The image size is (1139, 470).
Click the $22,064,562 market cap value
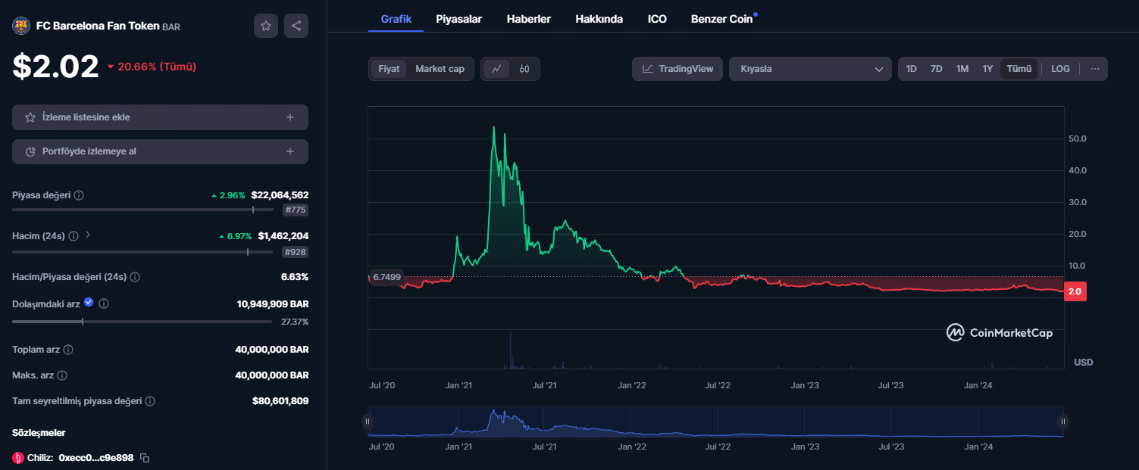pos(280,195)
